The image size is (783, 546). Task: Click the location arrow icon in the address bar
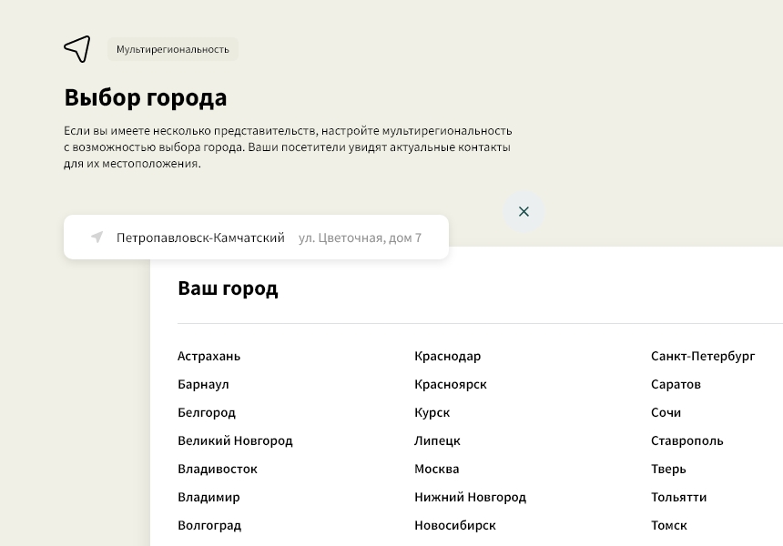pyautogui.click(x=96, y=237)
